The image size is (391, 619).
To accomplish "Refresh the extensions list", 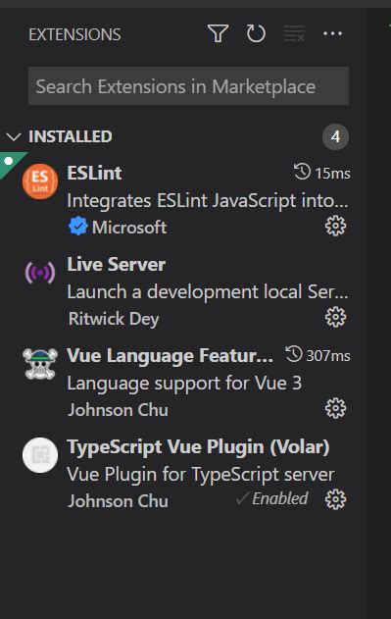I will pyautogui.click(x=256, y=33).
